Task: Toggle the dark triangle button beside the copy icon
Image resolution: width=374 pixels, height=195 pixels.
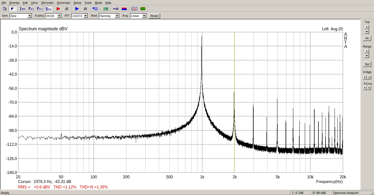Action: point(12,9)
